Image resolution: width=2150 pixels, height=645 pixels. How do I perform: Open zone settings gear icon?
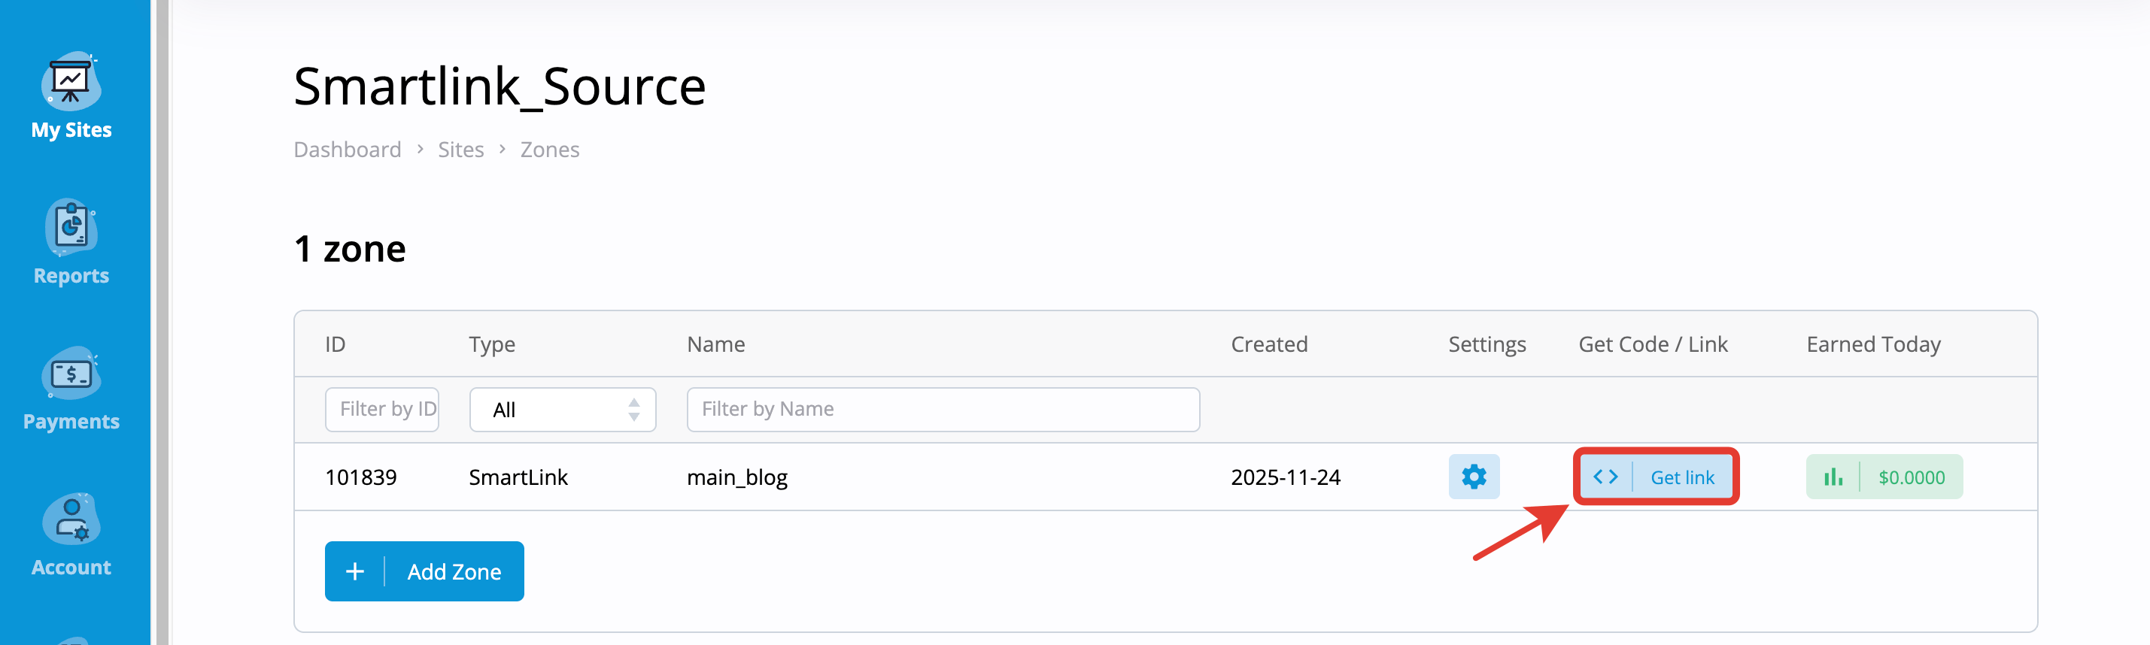pyautogui.click(x=1474, y=477)
